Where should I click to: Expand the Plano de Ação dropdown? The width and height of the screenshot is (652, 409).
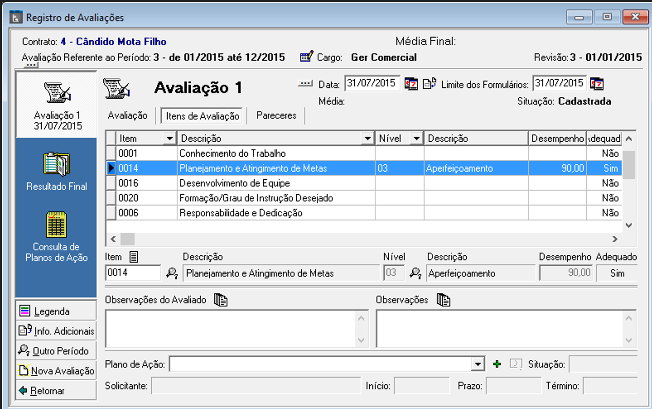pos(479,364)
